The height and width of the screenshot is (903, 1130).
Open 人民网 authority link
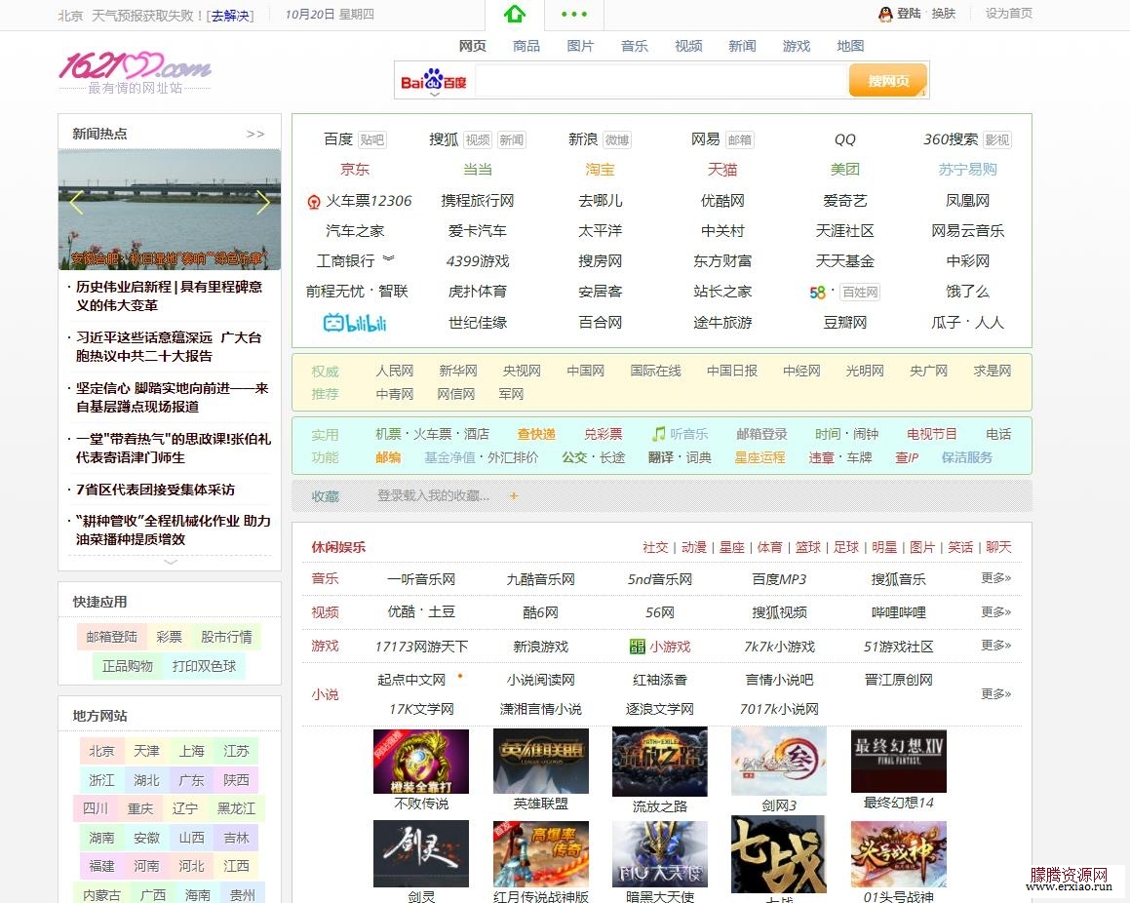[x=395, y=372]
